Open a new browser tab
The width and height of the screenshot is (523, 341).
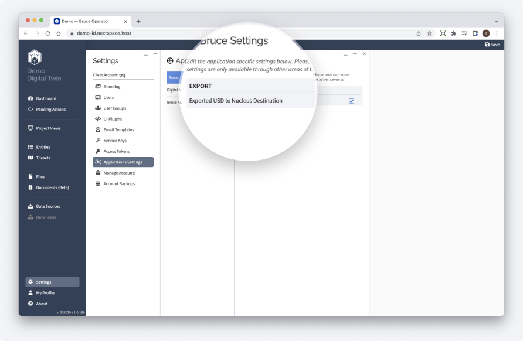tap(138, 22)
